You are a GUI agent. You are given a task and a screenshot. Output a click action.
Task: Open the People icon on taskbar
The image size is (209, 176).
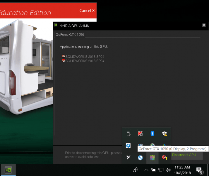[x=136, y=170]
